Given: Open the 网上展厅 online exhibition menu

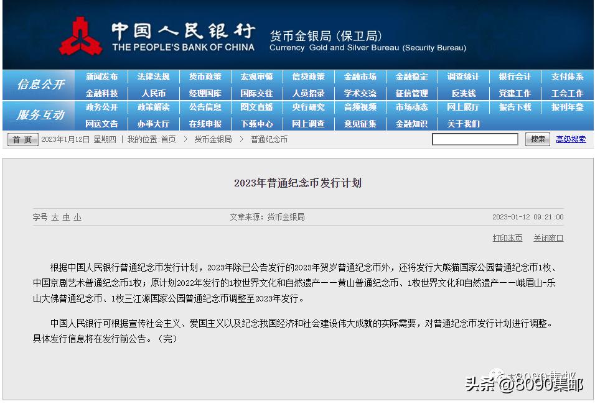Looking at the screenshot, I should click(x=463, y=108).
